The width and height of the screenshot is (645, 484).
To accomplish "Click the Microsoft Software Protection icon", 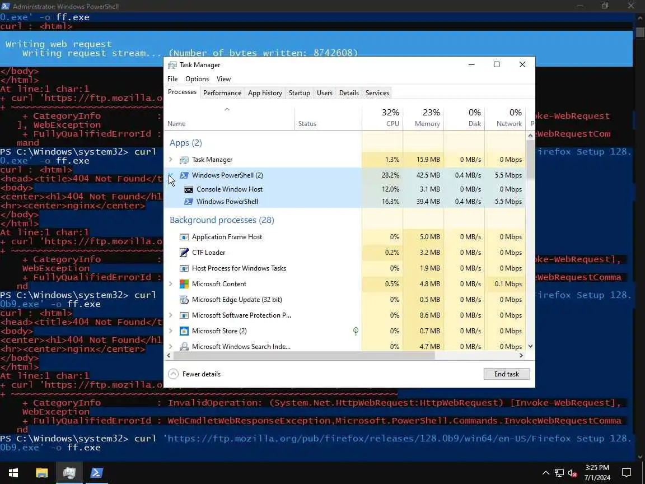I will click(184, 315).
